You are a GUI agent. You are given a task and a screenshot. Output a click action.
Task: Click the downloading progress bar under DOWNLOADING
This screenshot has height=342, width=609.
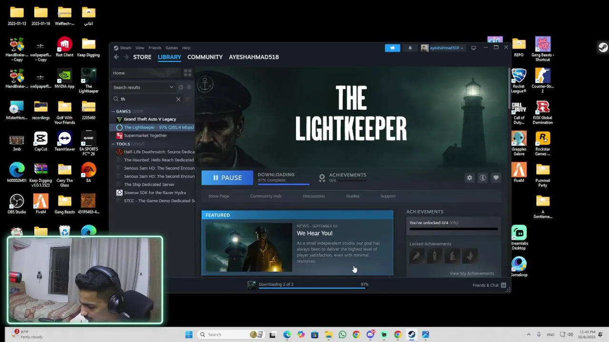coord(284,184)
